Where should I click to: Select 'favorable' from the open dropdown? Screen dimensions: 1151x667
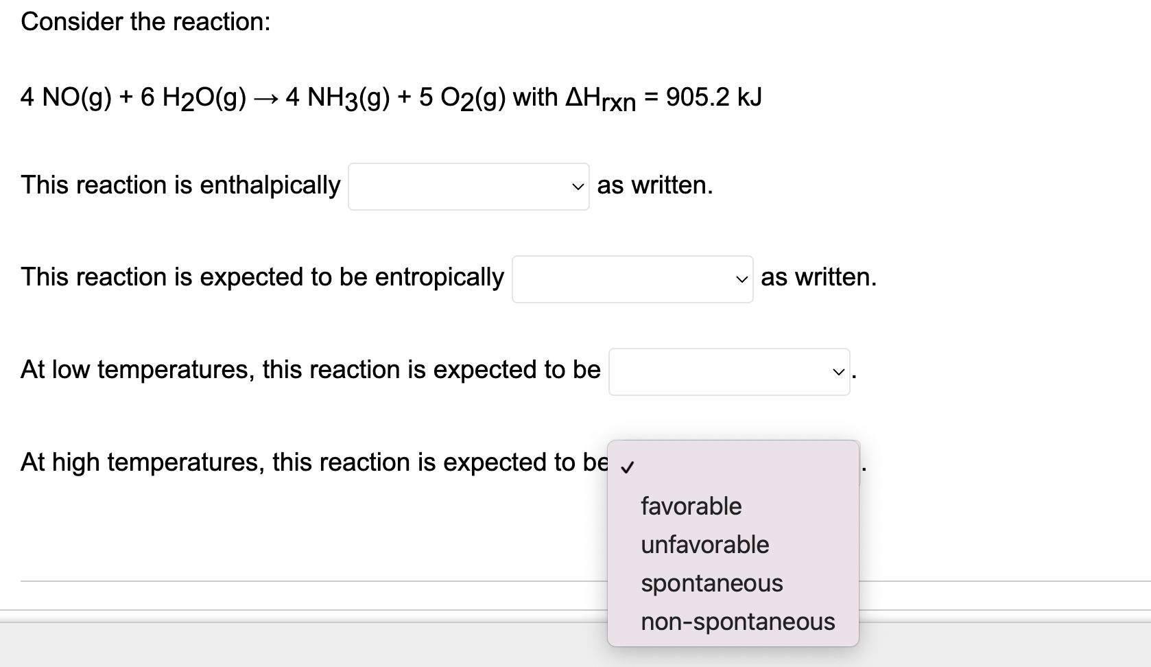point(691,506)
